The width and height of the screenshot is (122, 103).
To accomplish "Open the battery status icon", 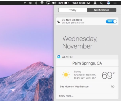I will 66,3.
